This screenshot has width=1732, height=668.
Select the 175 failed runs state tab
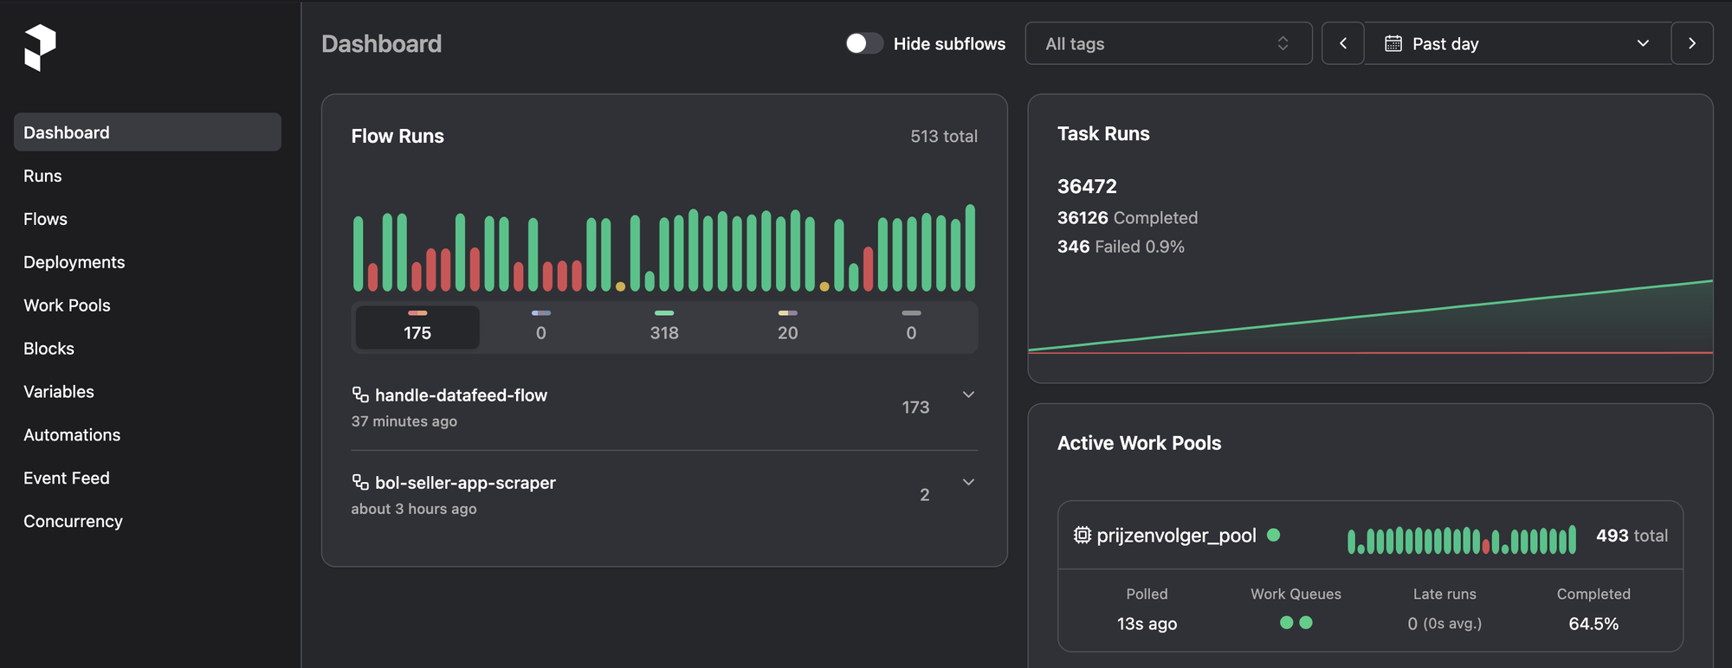click(417, 326)
